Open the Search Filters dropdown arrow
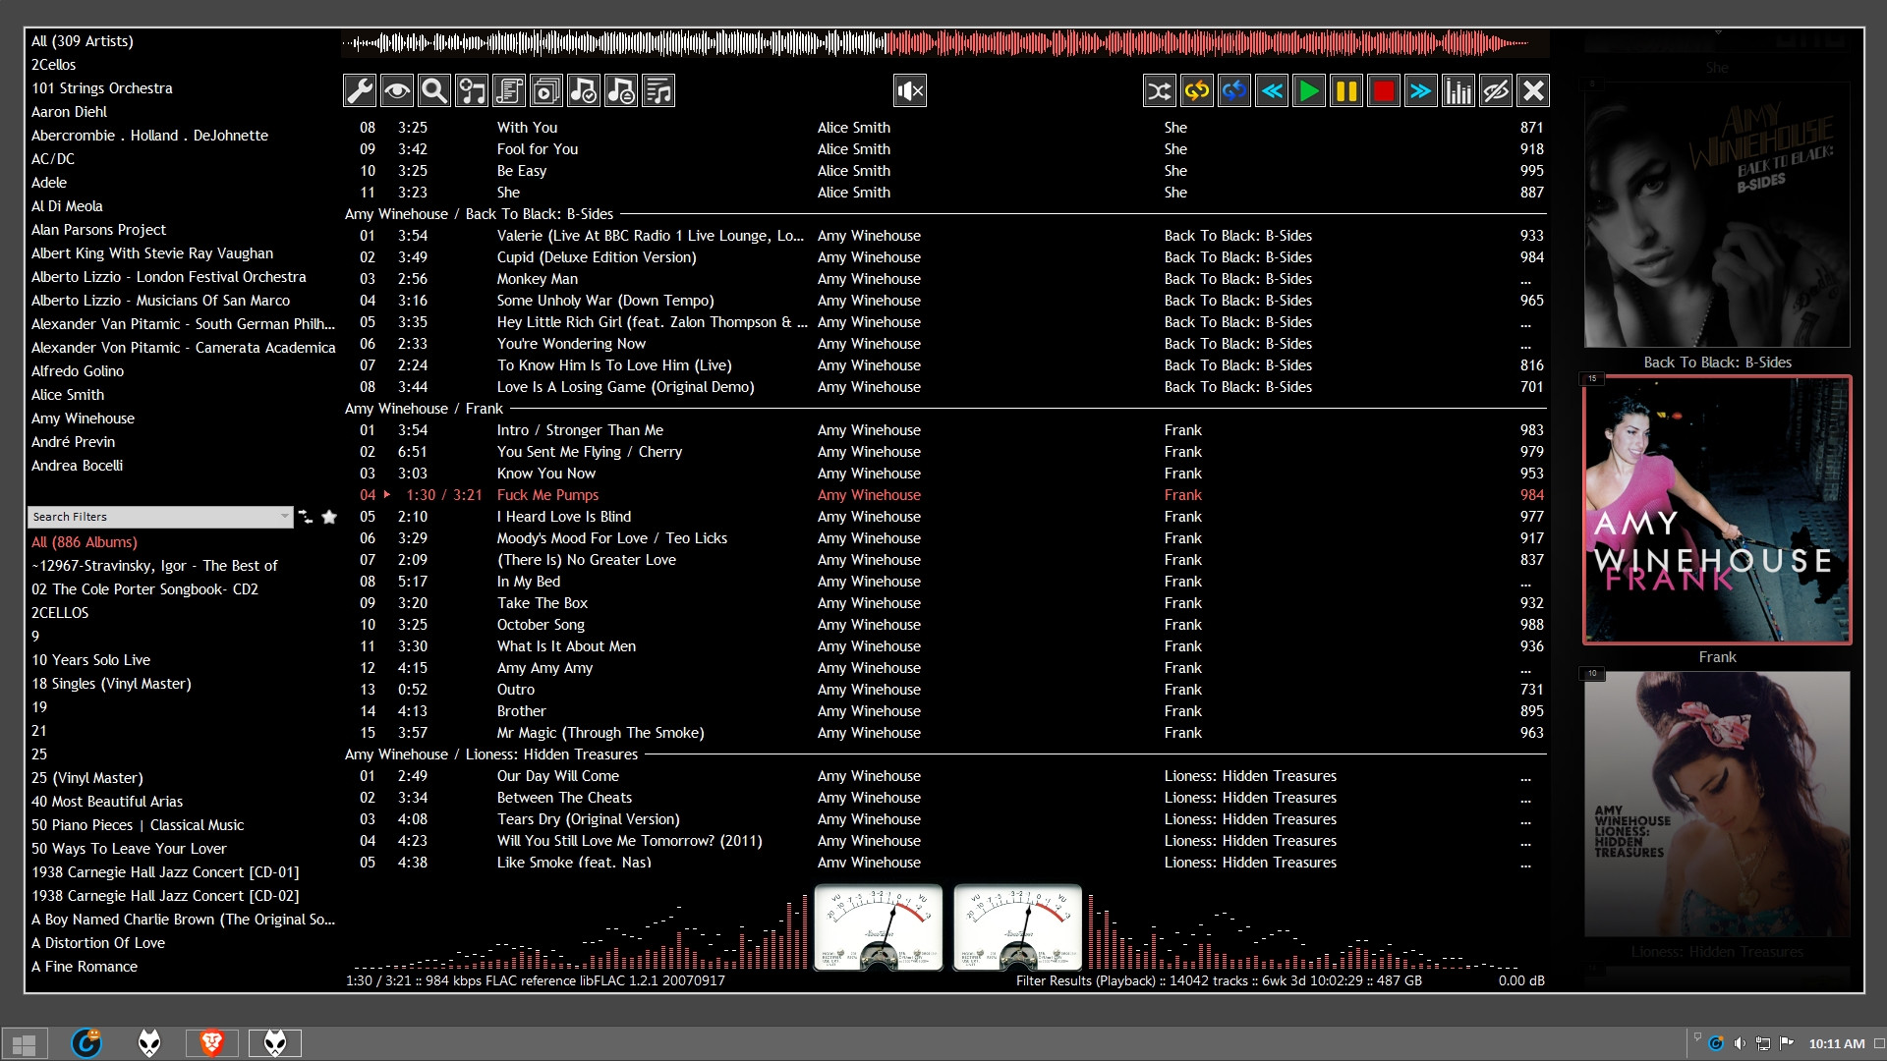This screenshot has height=1061, width=1887. [x=284, y=517]
